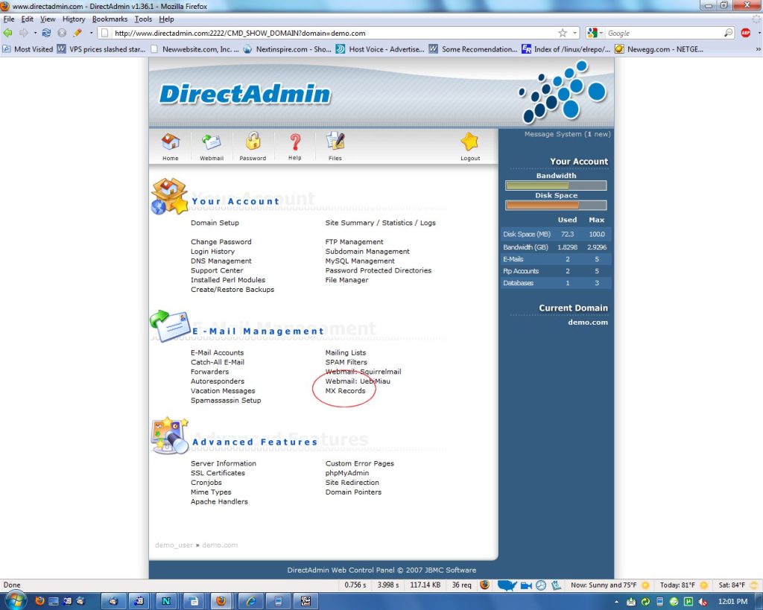
Task: Open the Help question mark icon
Action: point(295,142)
